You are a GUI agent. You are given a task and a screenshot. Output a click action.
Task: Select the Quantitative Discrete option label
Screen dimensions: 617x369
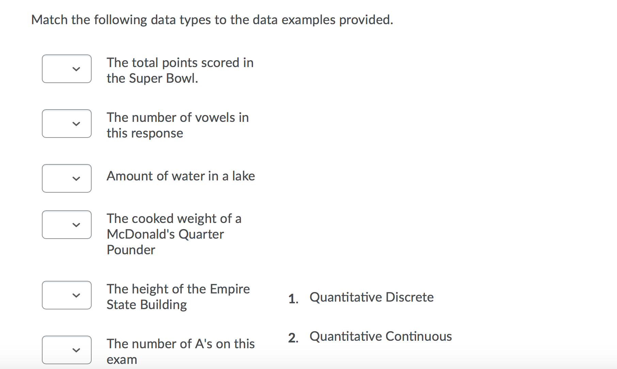tap(371, 297)
